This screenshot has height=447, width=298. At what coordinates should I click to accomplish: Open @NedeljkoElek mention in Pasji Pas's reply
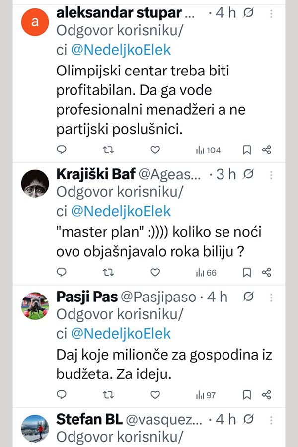pyautogui.click(x=121, y=333)
